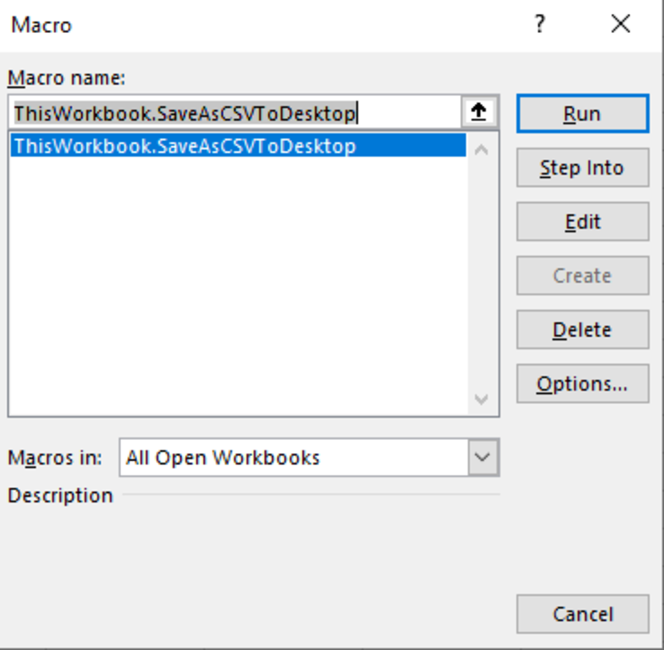Viewport: 664px width, 650px height.
Task: Open the Help question mark icon
Action: pyautogui.click(x=539, y=24)
